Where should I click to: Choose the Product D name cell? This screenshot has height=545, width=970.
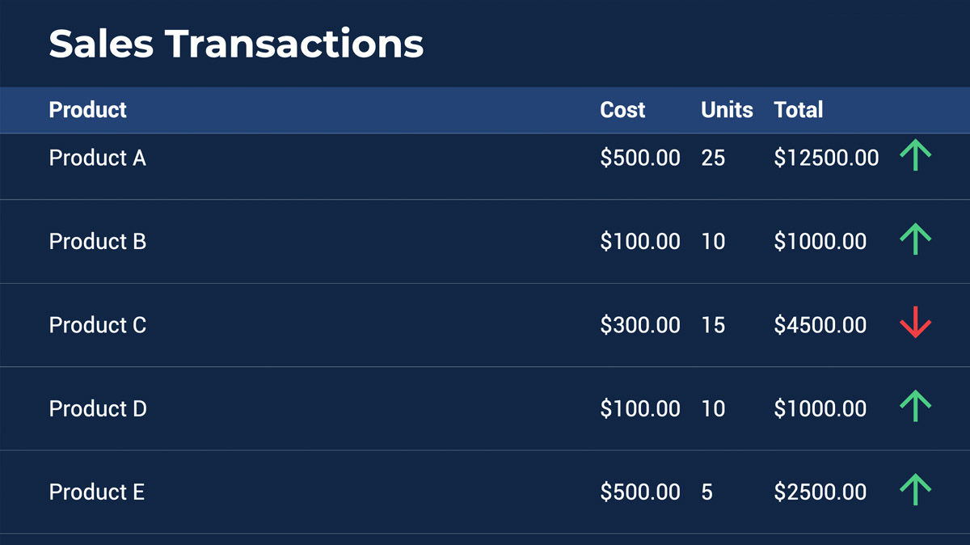pos(98,408)
